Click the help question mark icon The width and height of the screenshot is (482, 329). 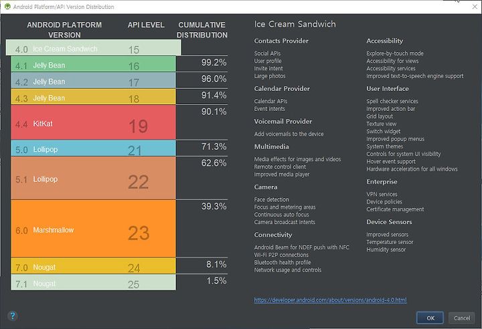click(x=13, y=316)
